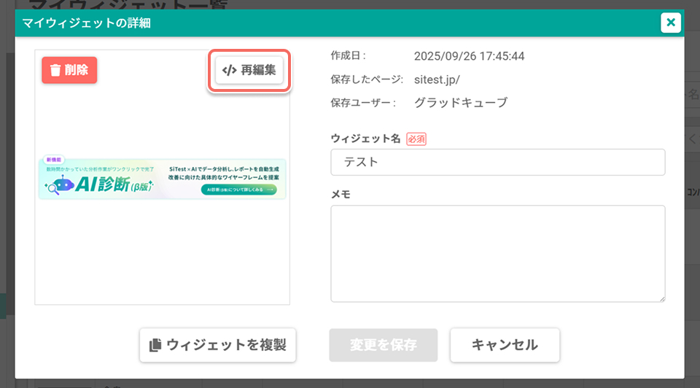Click the 必須 required badge
This screenshot has width=700, height=388.
(416, 139)
